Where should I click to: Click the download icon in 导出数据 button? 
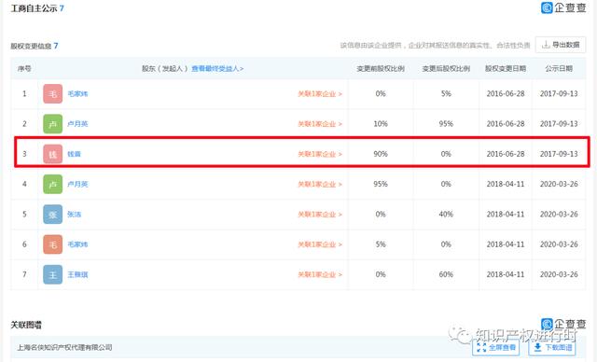(x=546, y=45)
